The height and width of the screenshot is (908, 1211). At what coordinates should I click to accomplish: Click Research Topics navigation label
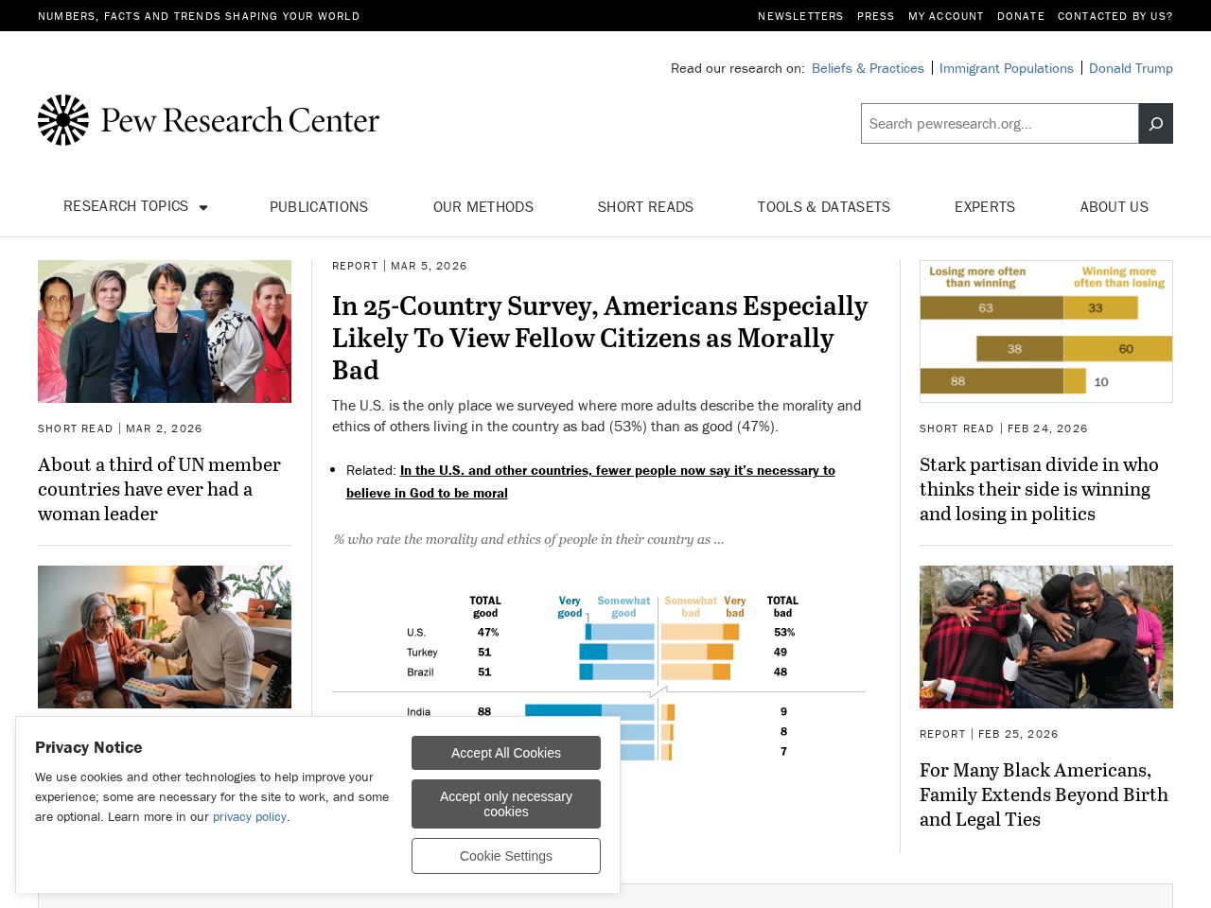click(x=126, y=206)
